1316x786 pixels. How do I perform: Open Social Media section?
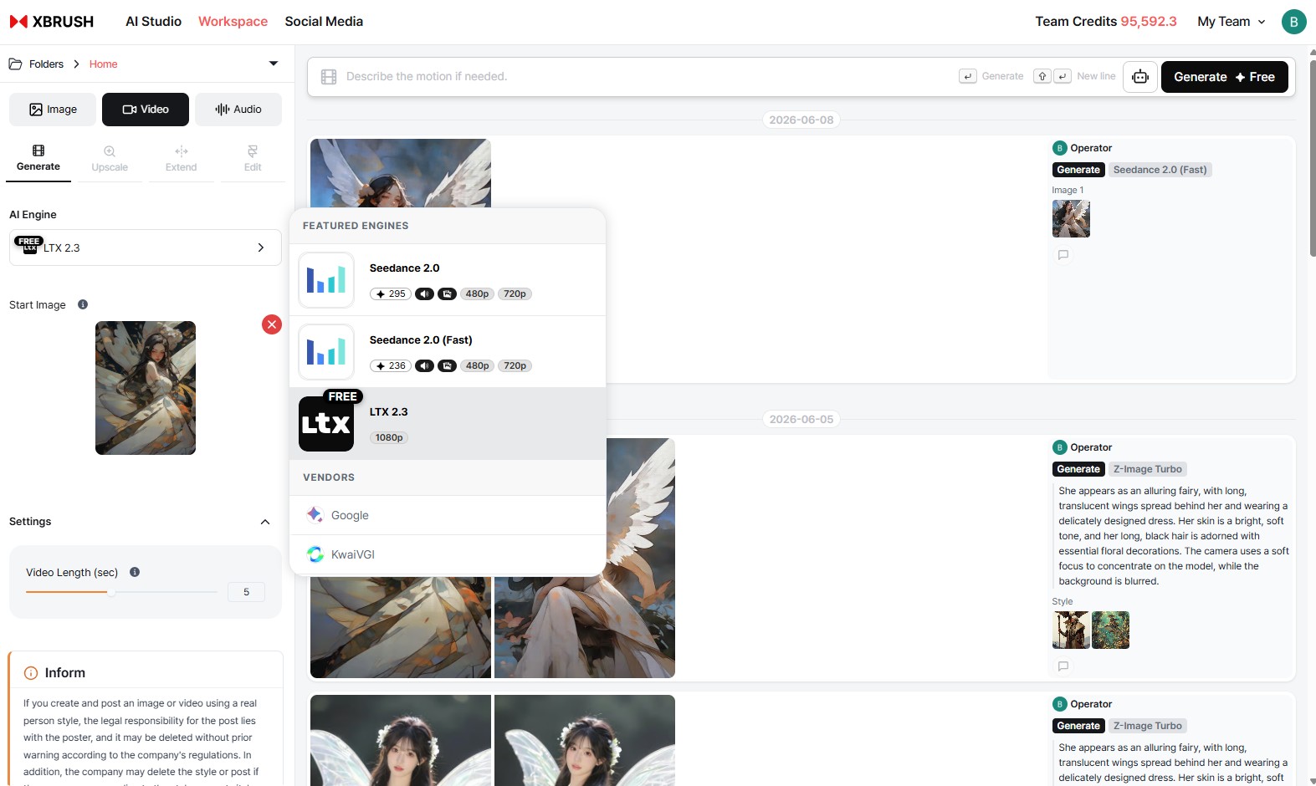click(x=324, y=22)
